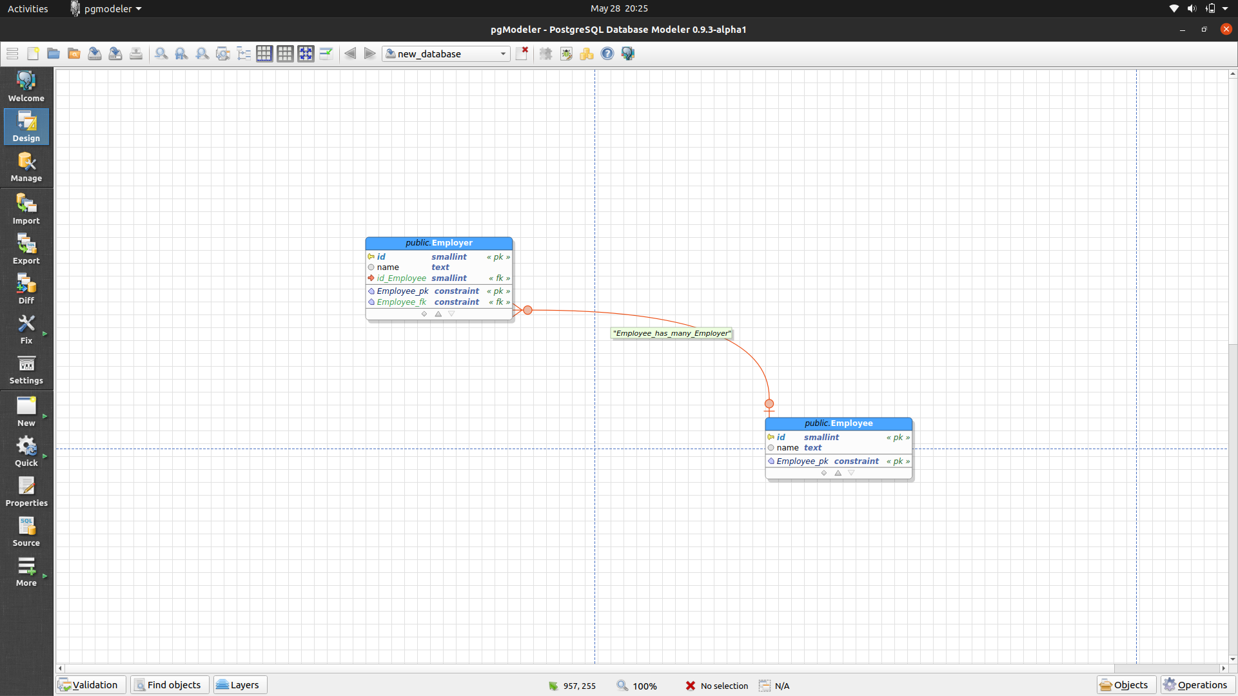
Task: Click the Import sidebar icon
Action: coord(26,209)
